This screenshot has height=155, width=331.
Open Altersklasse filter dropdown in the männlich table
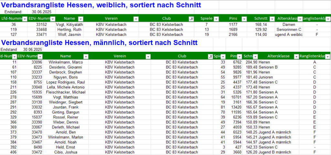click(296, 56)
